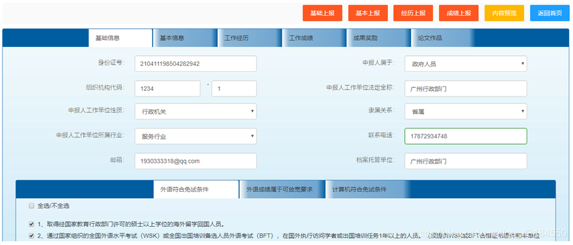Screen dimensions: 573x245
Task: Toggle the 全选/不全选 checkbox
Action: 31,206
